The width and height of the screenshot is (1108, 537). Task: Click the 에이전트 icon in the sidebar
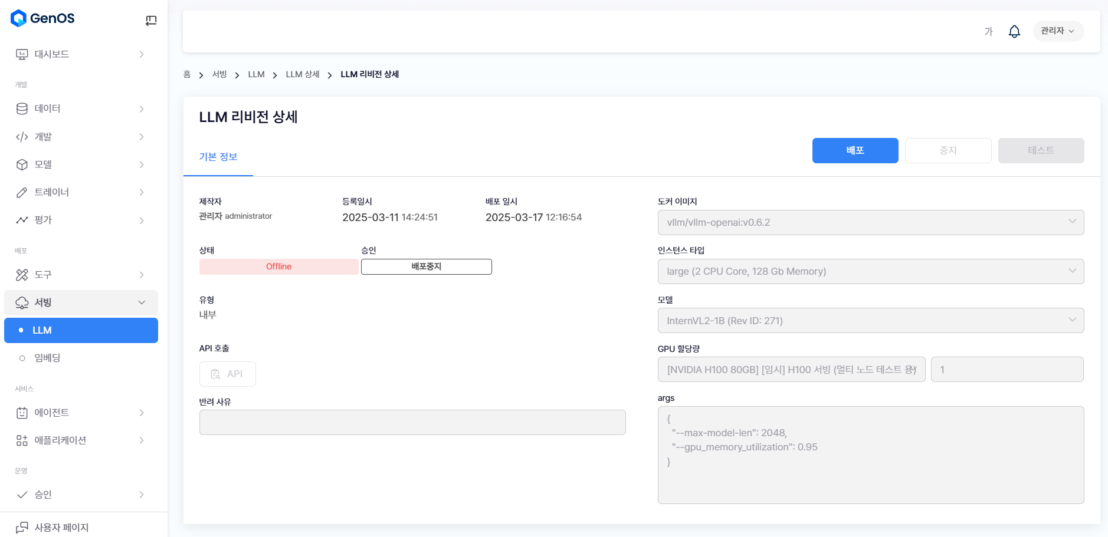[22, 413]
